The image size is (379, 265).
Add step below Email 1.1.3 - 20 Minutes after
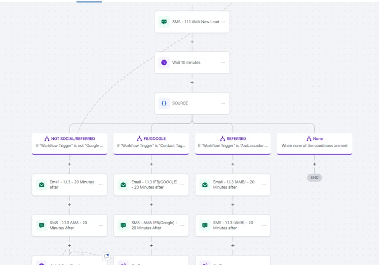coord(70,205)
